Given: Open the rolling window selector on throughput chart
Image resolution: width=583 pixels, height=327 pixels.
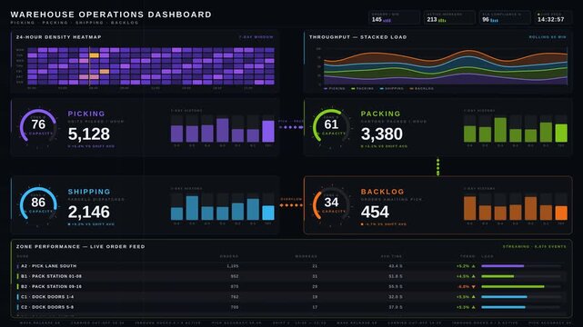Looking at the screenshot, I should pyautogui.click(x=548, y=37).
